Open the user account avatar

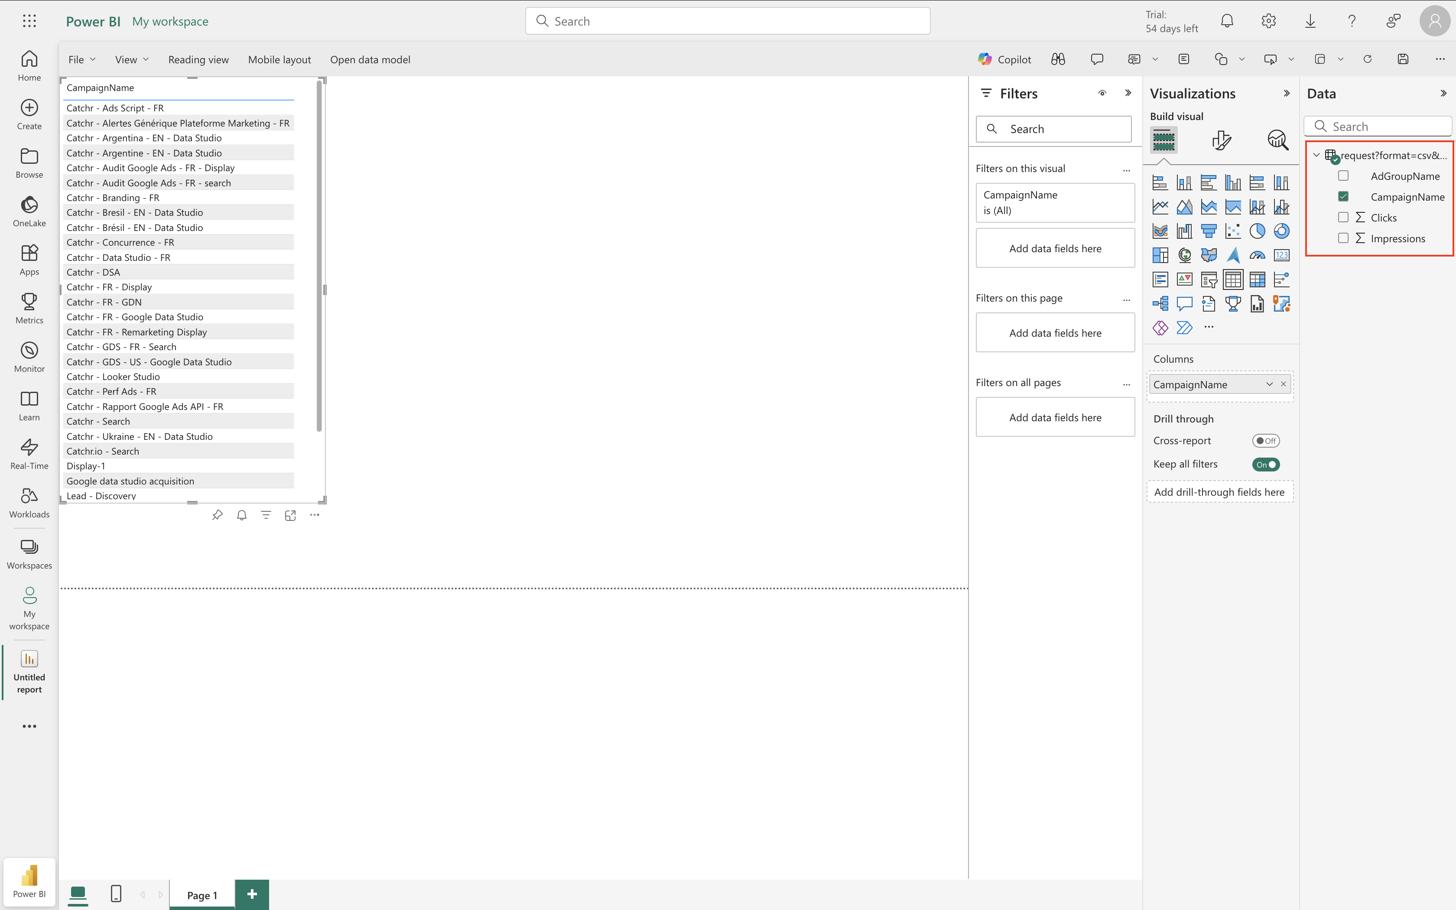coord(1434,21)
